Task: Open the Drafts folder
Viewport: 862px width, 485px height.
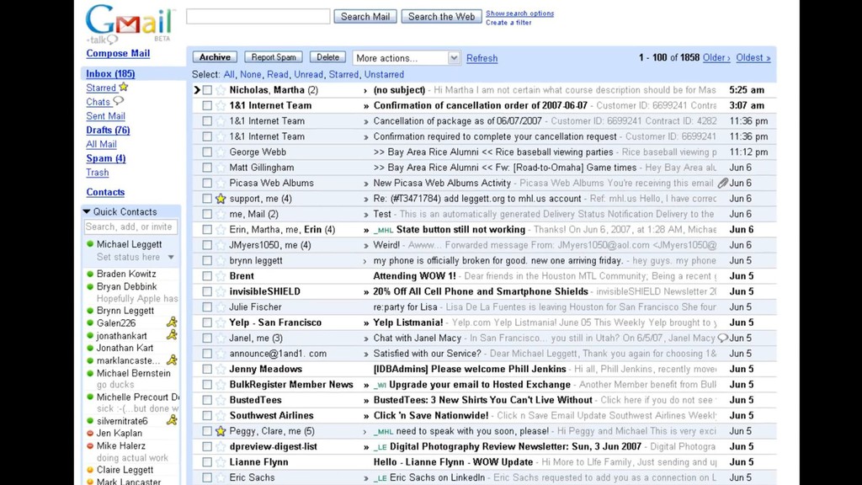Action: pos(108,131)
